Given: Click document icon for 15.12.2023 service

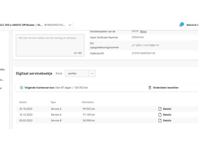Looking at the screenshot, I should tap(160, 115).
